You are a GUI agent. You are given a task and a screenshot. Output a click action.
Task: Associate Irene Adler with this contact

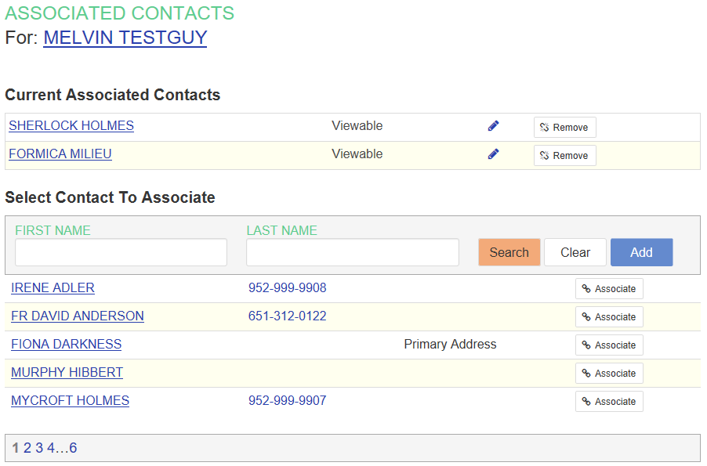tap(608, 289)
